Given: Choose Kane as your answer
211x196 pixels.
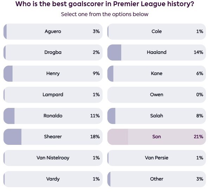Looking at the screenshot, I should pyautogui.click(x=156, y=73).
